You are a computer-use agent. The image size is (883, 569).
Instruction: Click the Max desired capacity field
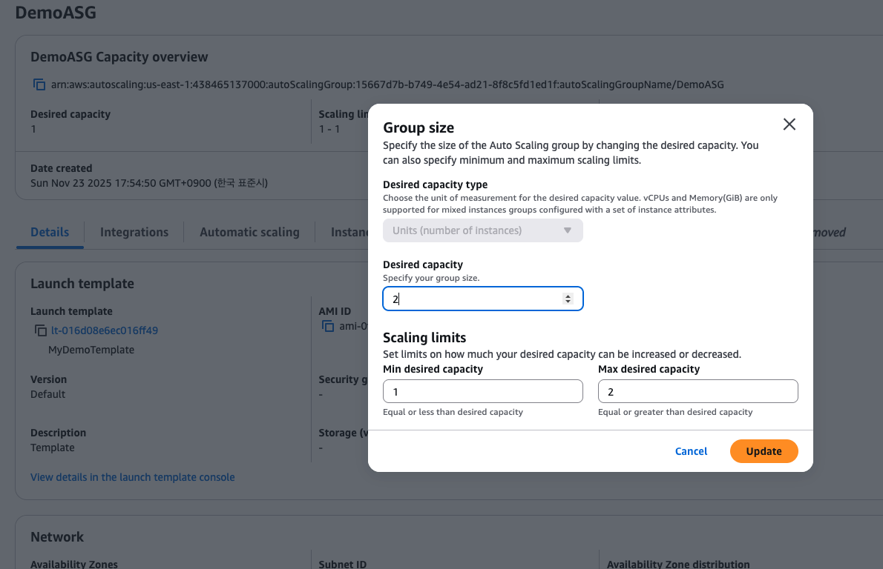tap(697, 391)
